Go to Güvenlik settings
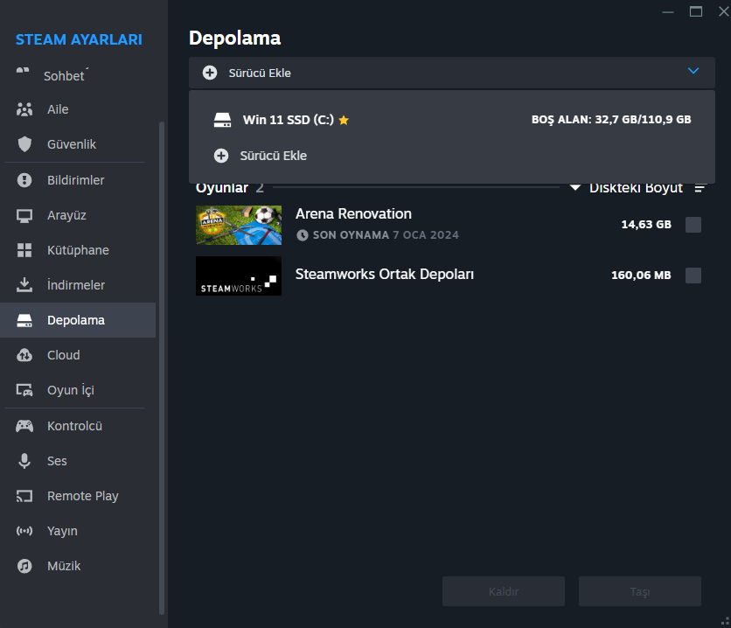 (72, 144)
